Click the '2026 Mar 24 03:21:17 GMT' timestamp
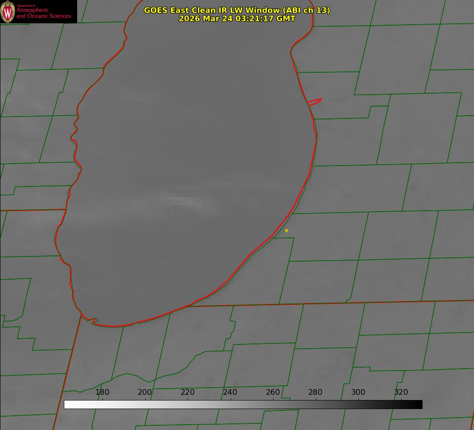Viewport: 474px width, 430px height. 237,19
